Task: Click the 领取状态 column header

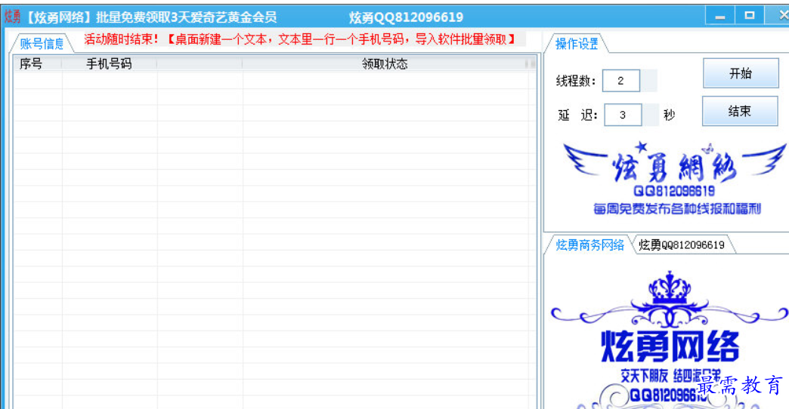Action: pos(385,64)
